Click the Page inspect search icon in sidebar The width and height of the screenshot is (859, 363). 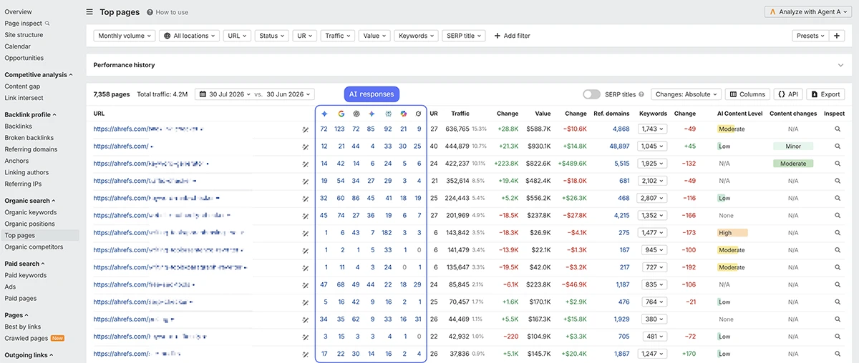pos(48,24)
